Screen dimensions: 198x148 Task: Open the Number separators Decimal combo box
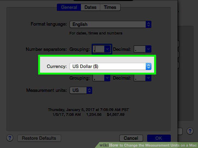coord(143,49)
